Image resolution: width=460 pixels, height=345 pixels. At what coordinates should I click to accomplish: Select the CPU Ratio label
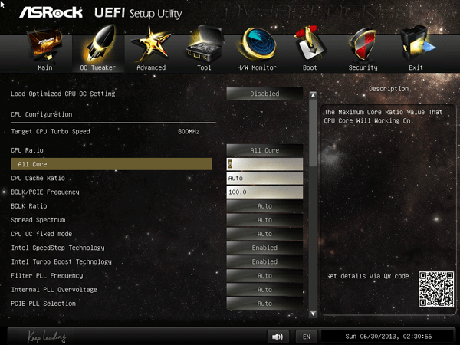tap(27, 150)
